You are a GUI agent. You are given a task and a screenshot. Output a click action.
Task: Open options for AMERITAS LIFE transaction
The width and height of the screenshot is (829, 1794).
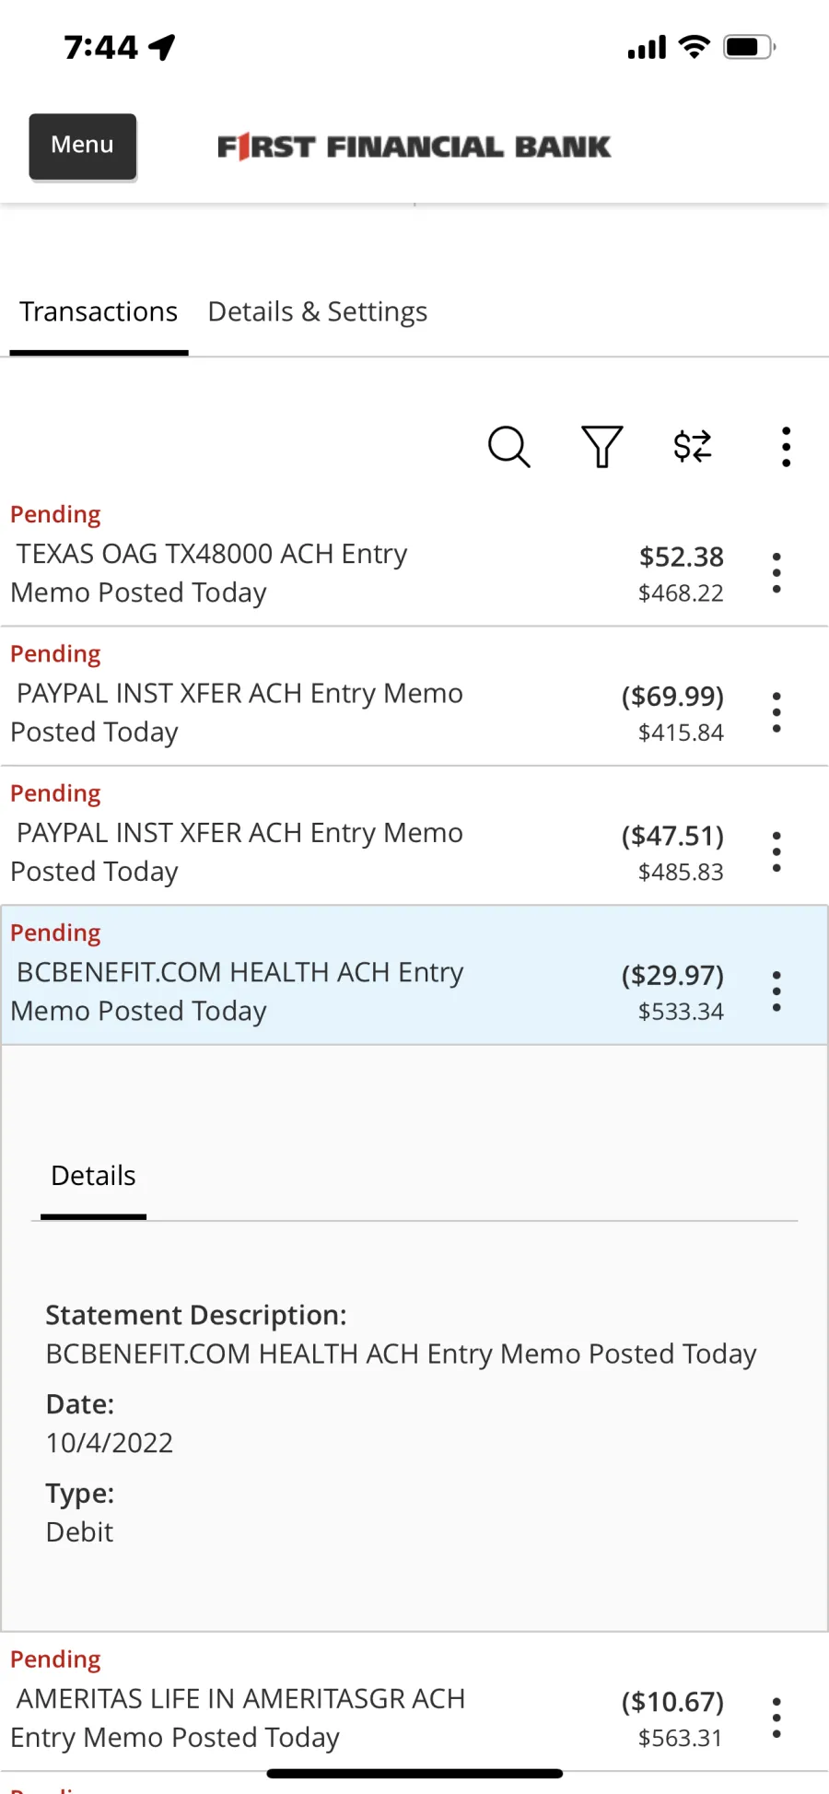(x=776, y=1718)
